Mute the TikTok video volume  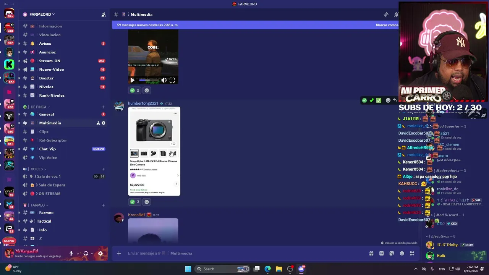click(164, 80)
